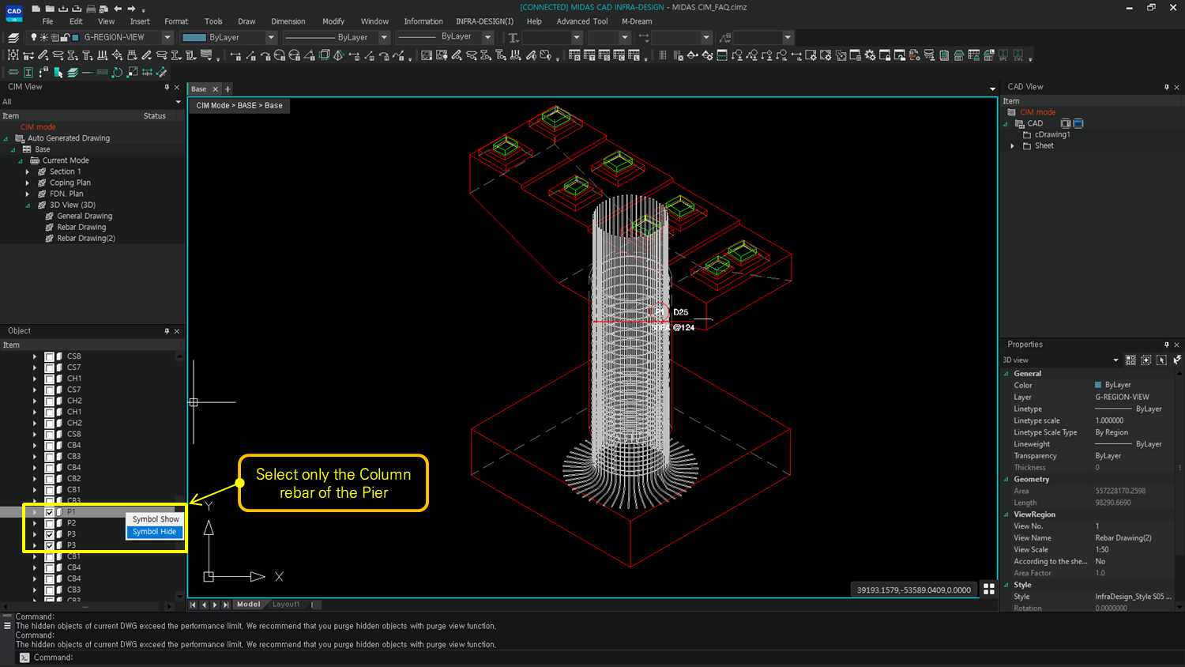Click the Pin icon on the CAD View panel
Image resolution: width=1185 pixels, height=667 pixels.
pyautogui.click(x=1166, y=87)
